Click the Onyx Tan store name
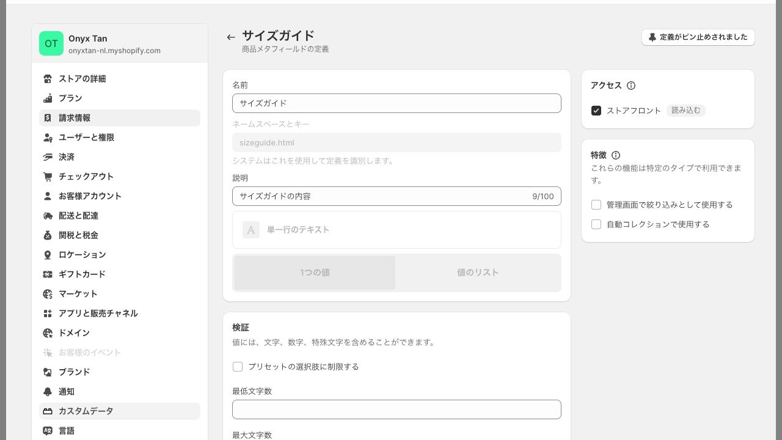 coord(87,38)
